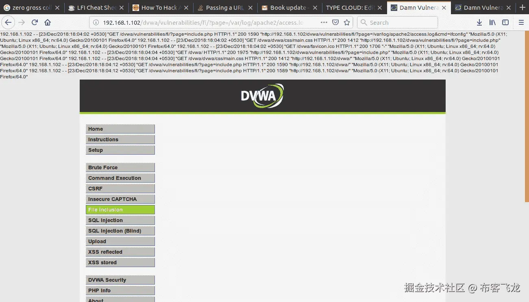Open SQL Injection page
529x302 pixels.
tap(120, 220)
